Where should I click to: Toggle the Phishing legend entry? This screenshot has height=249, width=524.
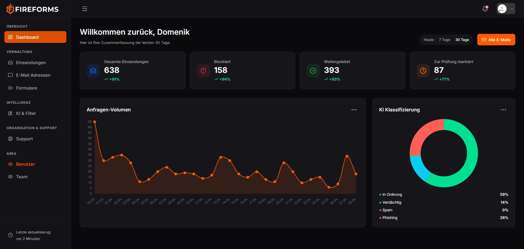coord(388,218)
